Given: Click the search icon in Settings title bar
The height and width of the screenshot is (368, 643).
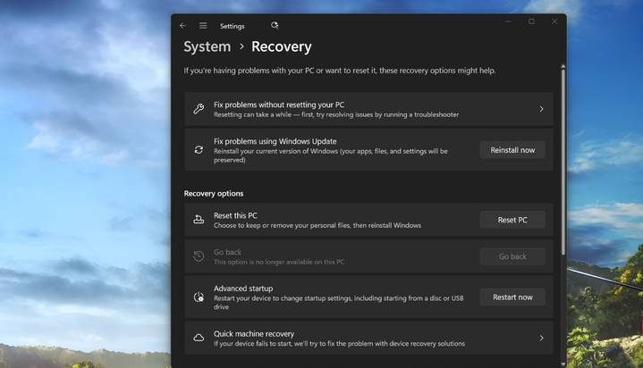Looking at the screenshot, I should 275,25.
